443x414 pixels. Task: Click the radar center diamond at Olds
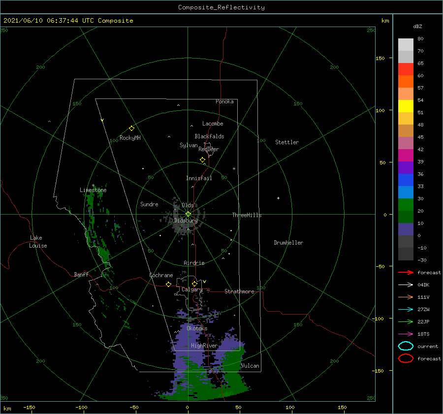188,214
